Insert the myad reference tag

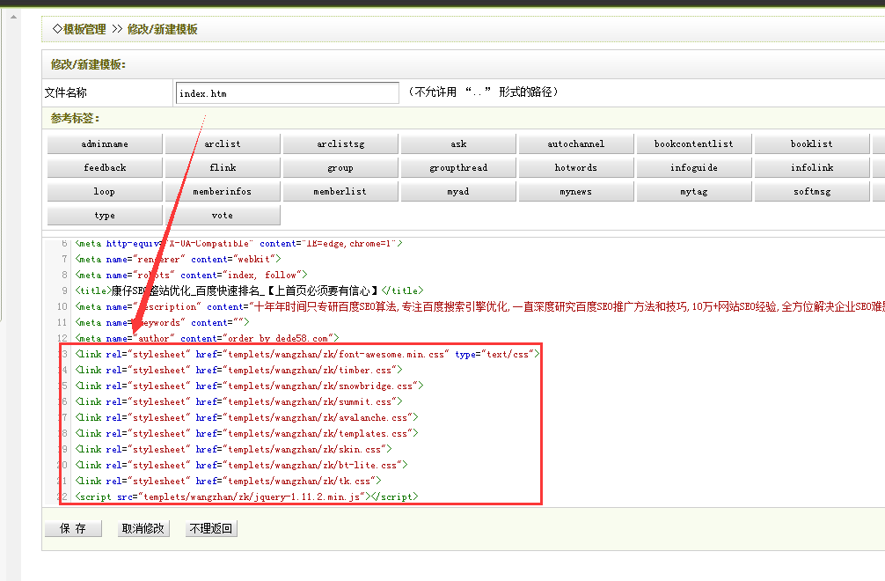click(458, 191)
